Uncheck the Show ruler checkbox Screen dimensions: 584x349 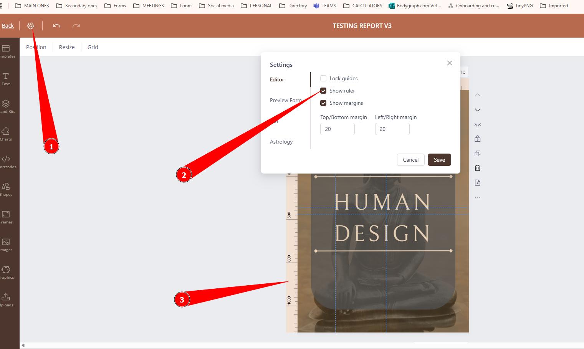coord(323,91)
